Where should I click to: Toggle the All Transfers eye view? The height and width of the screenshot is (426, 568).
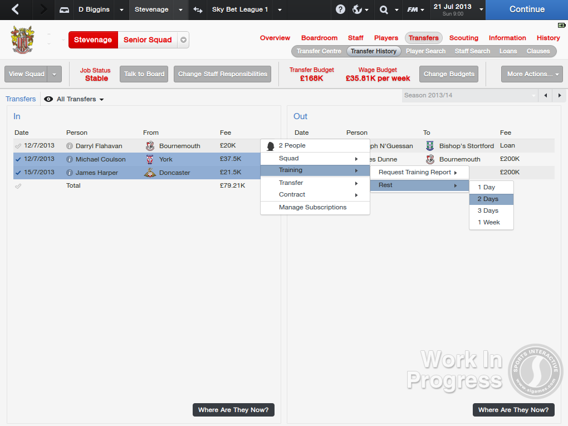pyautogui.click(x=48, y=99)
